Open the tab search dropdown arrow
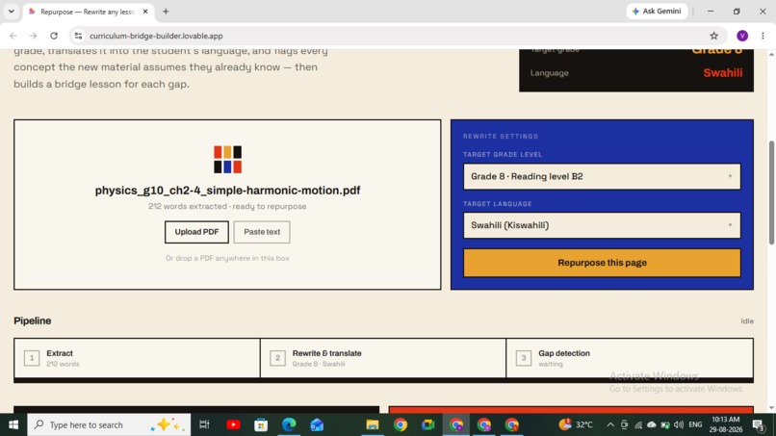 point(11,12)
